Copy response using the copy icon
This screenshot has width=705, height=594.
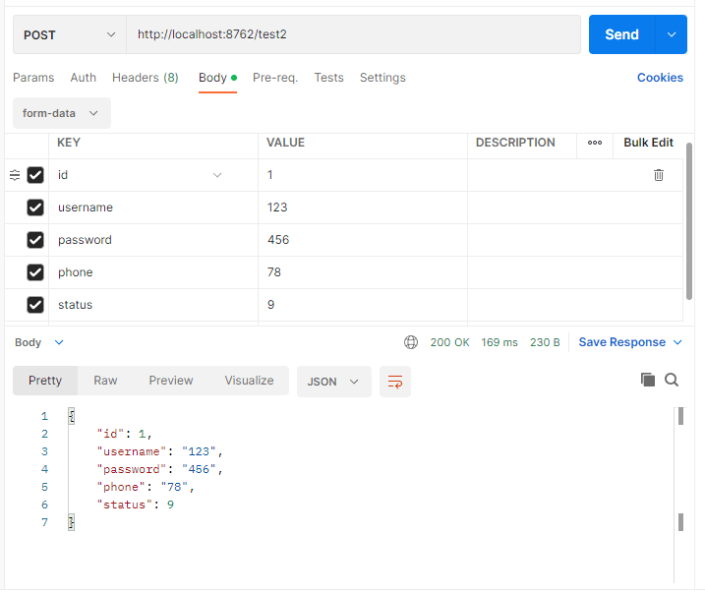point(647,380)
